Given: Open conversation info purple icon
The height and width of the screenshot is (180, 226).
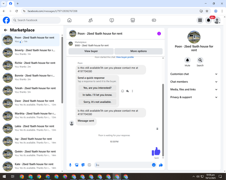Looking at the screenshot, I should (x=159, y=34).
